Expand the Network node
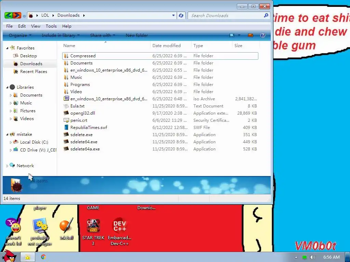 7,166
